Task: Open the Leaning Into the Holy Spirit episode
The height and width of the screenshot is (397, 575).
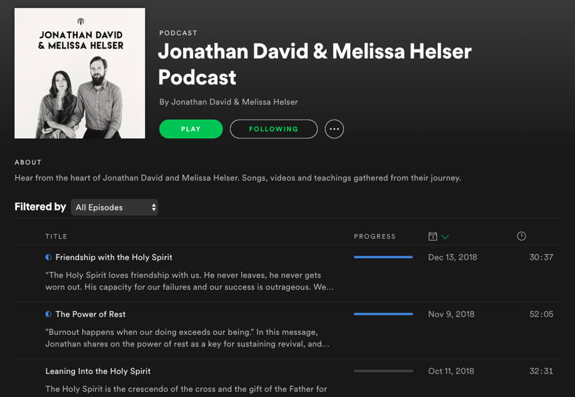Action: pyautogui.click(x=98, y=371)
